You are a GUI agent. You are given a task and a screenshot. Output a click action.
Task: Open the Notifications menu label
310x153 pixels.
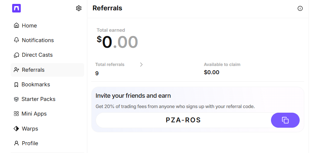[x=38, y=40]
